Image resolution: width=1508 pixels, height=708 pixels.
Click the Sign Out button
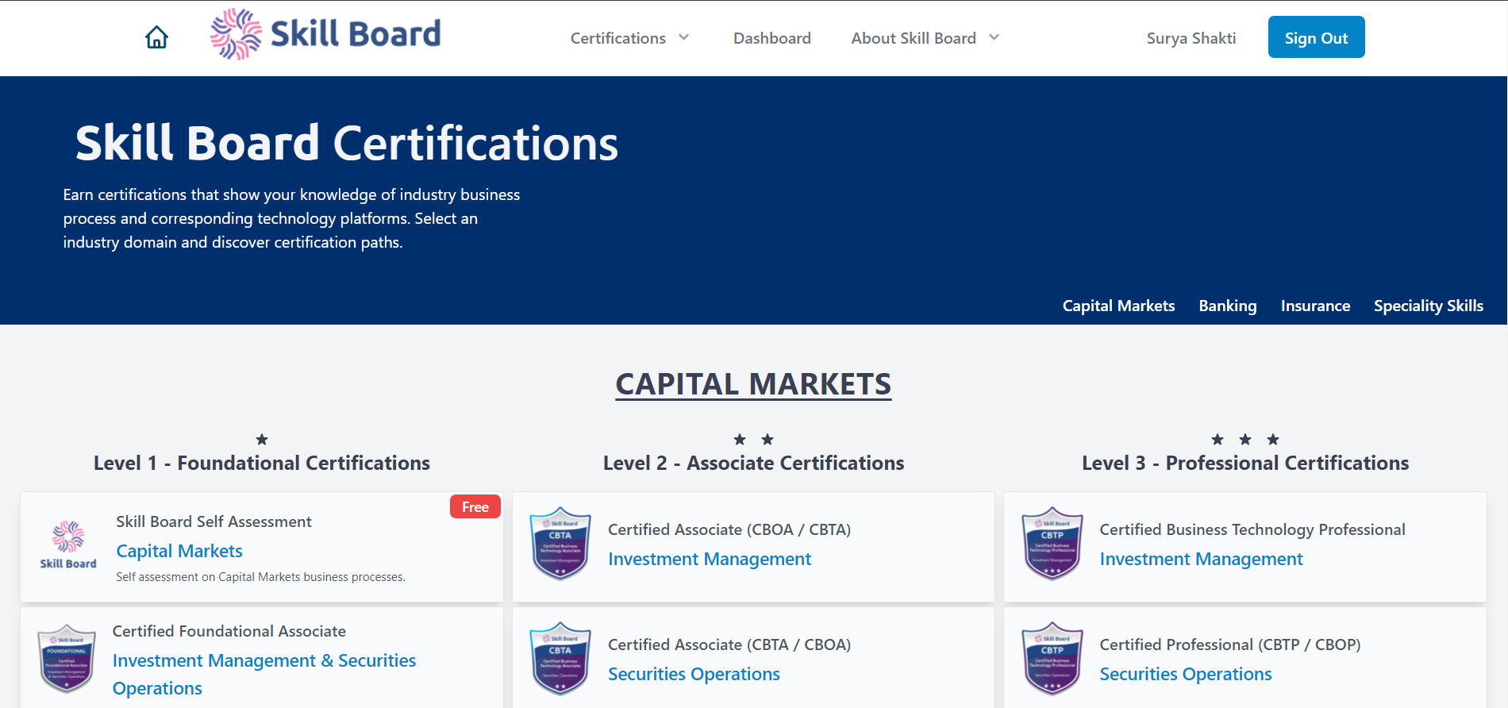click(1316, 37)
